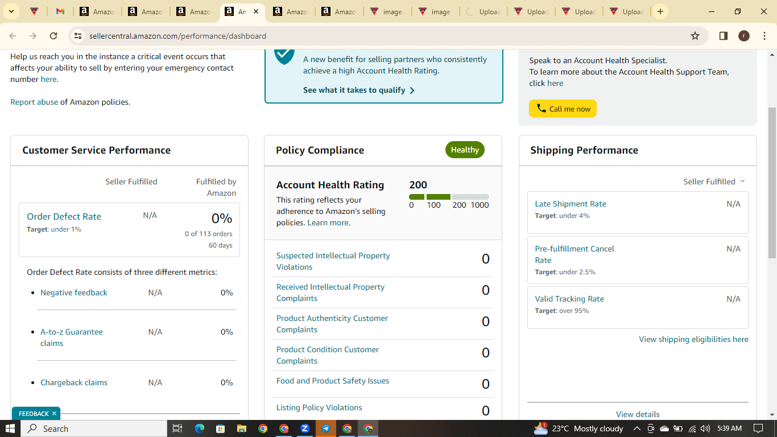Open Food and Product Safety Issues

click(333, 381)
